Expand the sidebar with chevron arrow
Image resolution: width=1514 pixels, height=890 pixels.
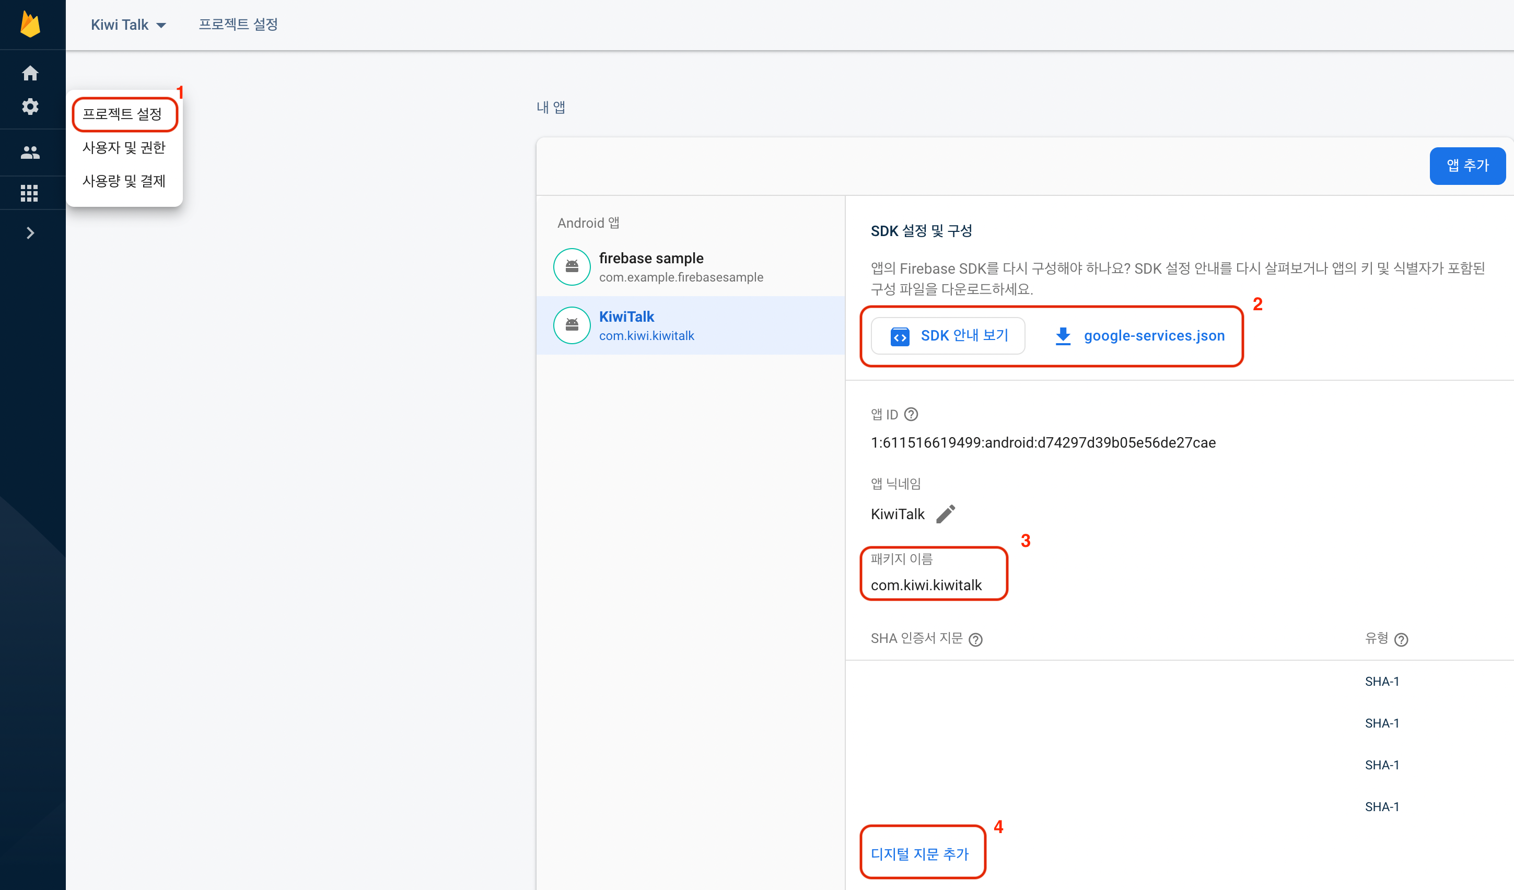(31, 233)
